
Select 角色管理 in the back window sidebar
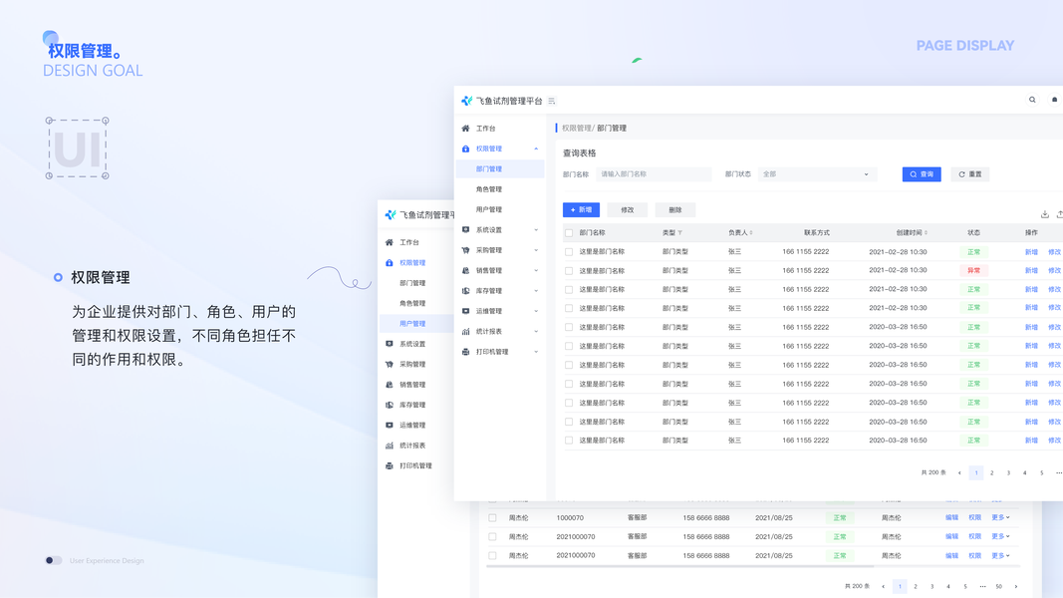click(412, 303)
